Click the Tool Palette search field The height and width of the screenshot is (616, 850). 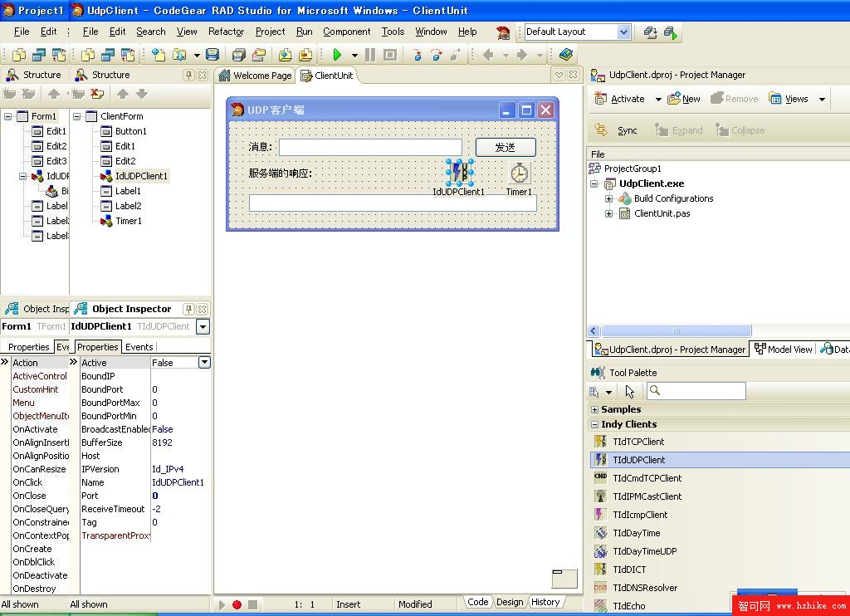pyautogui.click(x=696, y=391)
